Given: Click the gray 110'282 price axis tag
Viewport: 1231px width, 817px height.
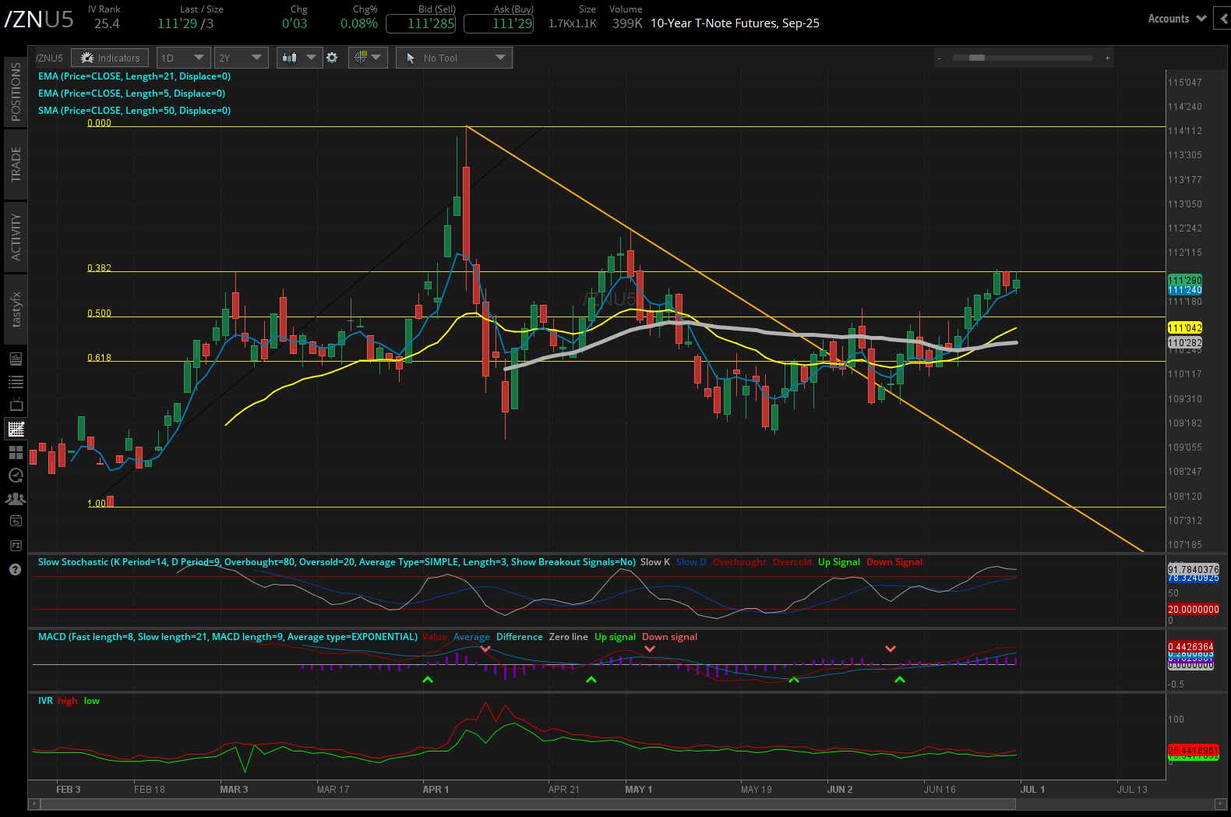Looking at the screenshot, I should click(x=1185, y=342).
